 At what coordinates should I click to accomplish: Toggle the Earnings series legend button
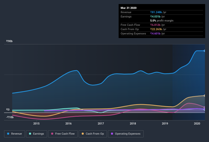point(36,134)
